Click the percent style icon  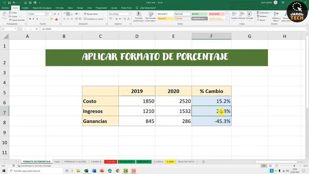116,19
